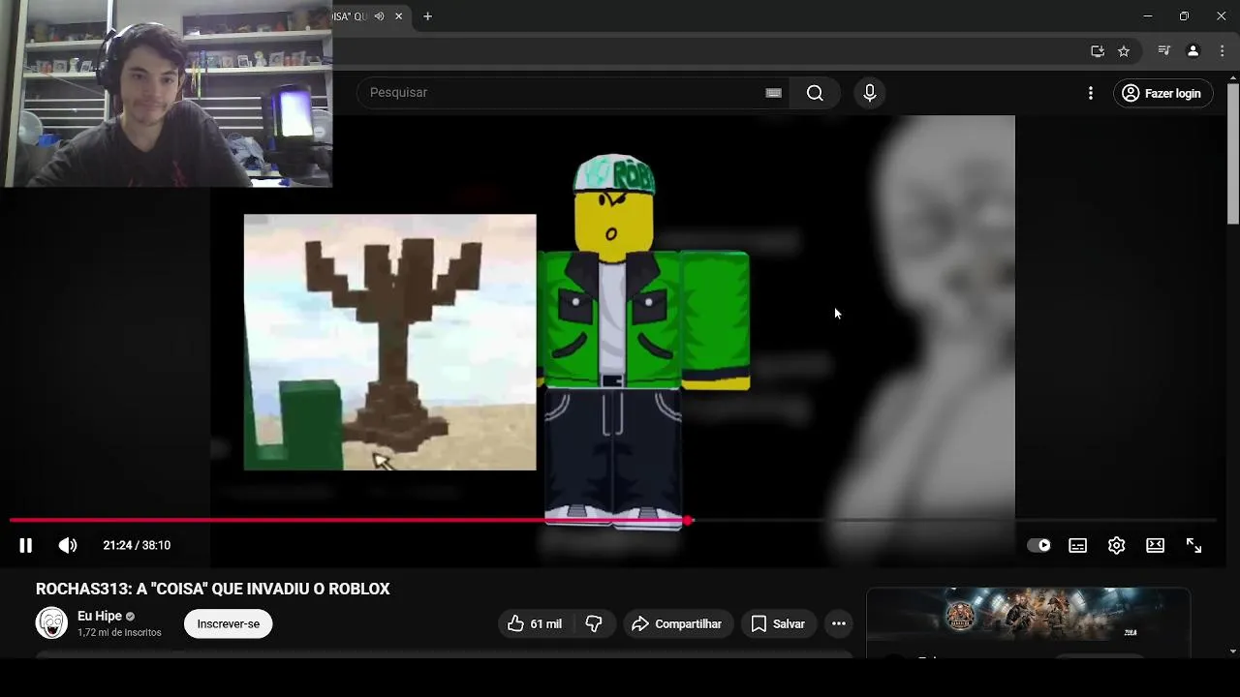Like the video with 61 mil
Screen dimensions: 1240x697
pos(535,624)
